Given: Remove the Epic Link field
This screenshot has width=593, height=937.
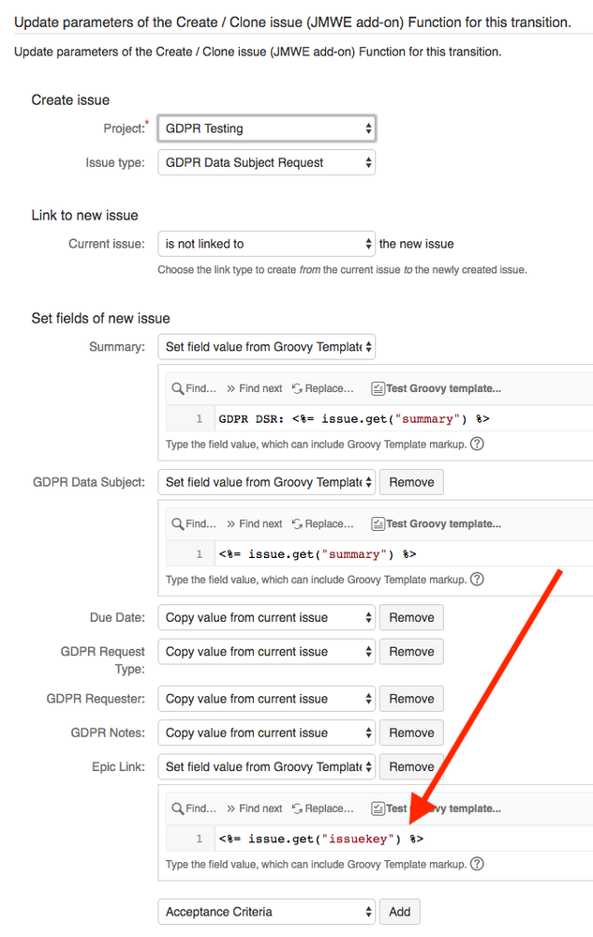Looking at the screenshot, I should (x=411, y=766).
